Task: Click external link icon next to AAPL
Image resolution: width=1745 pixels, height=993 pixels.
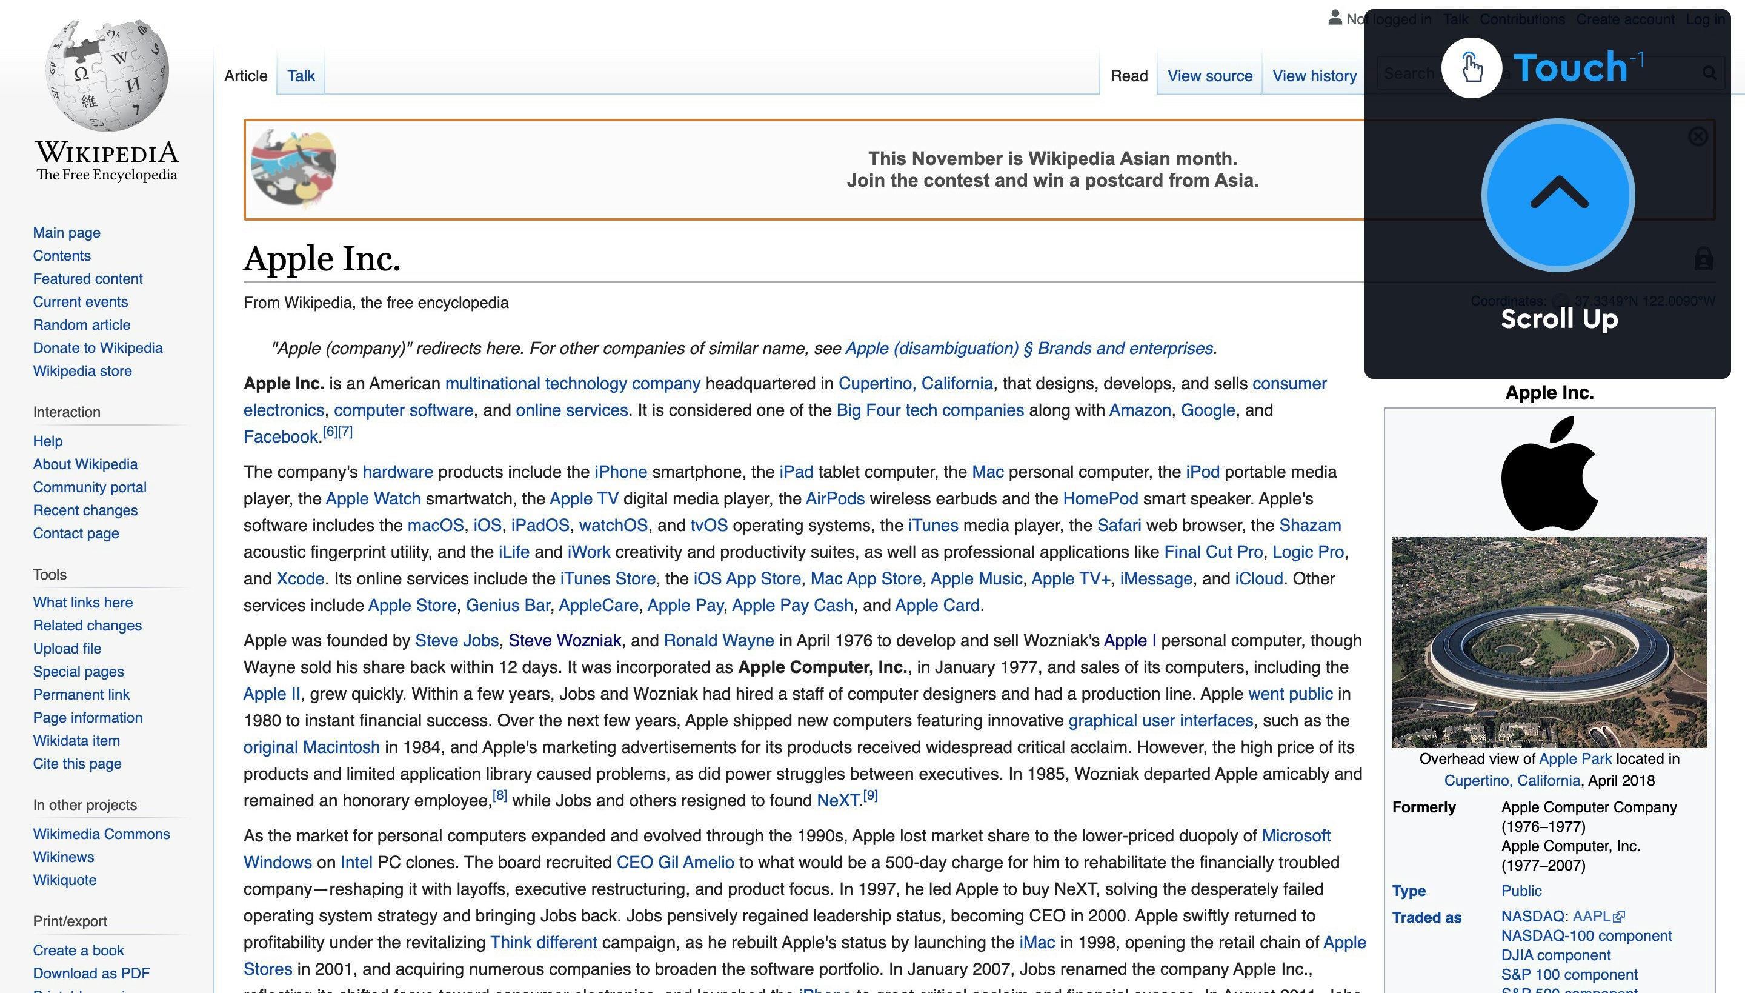Action: tap(1620, 917)
